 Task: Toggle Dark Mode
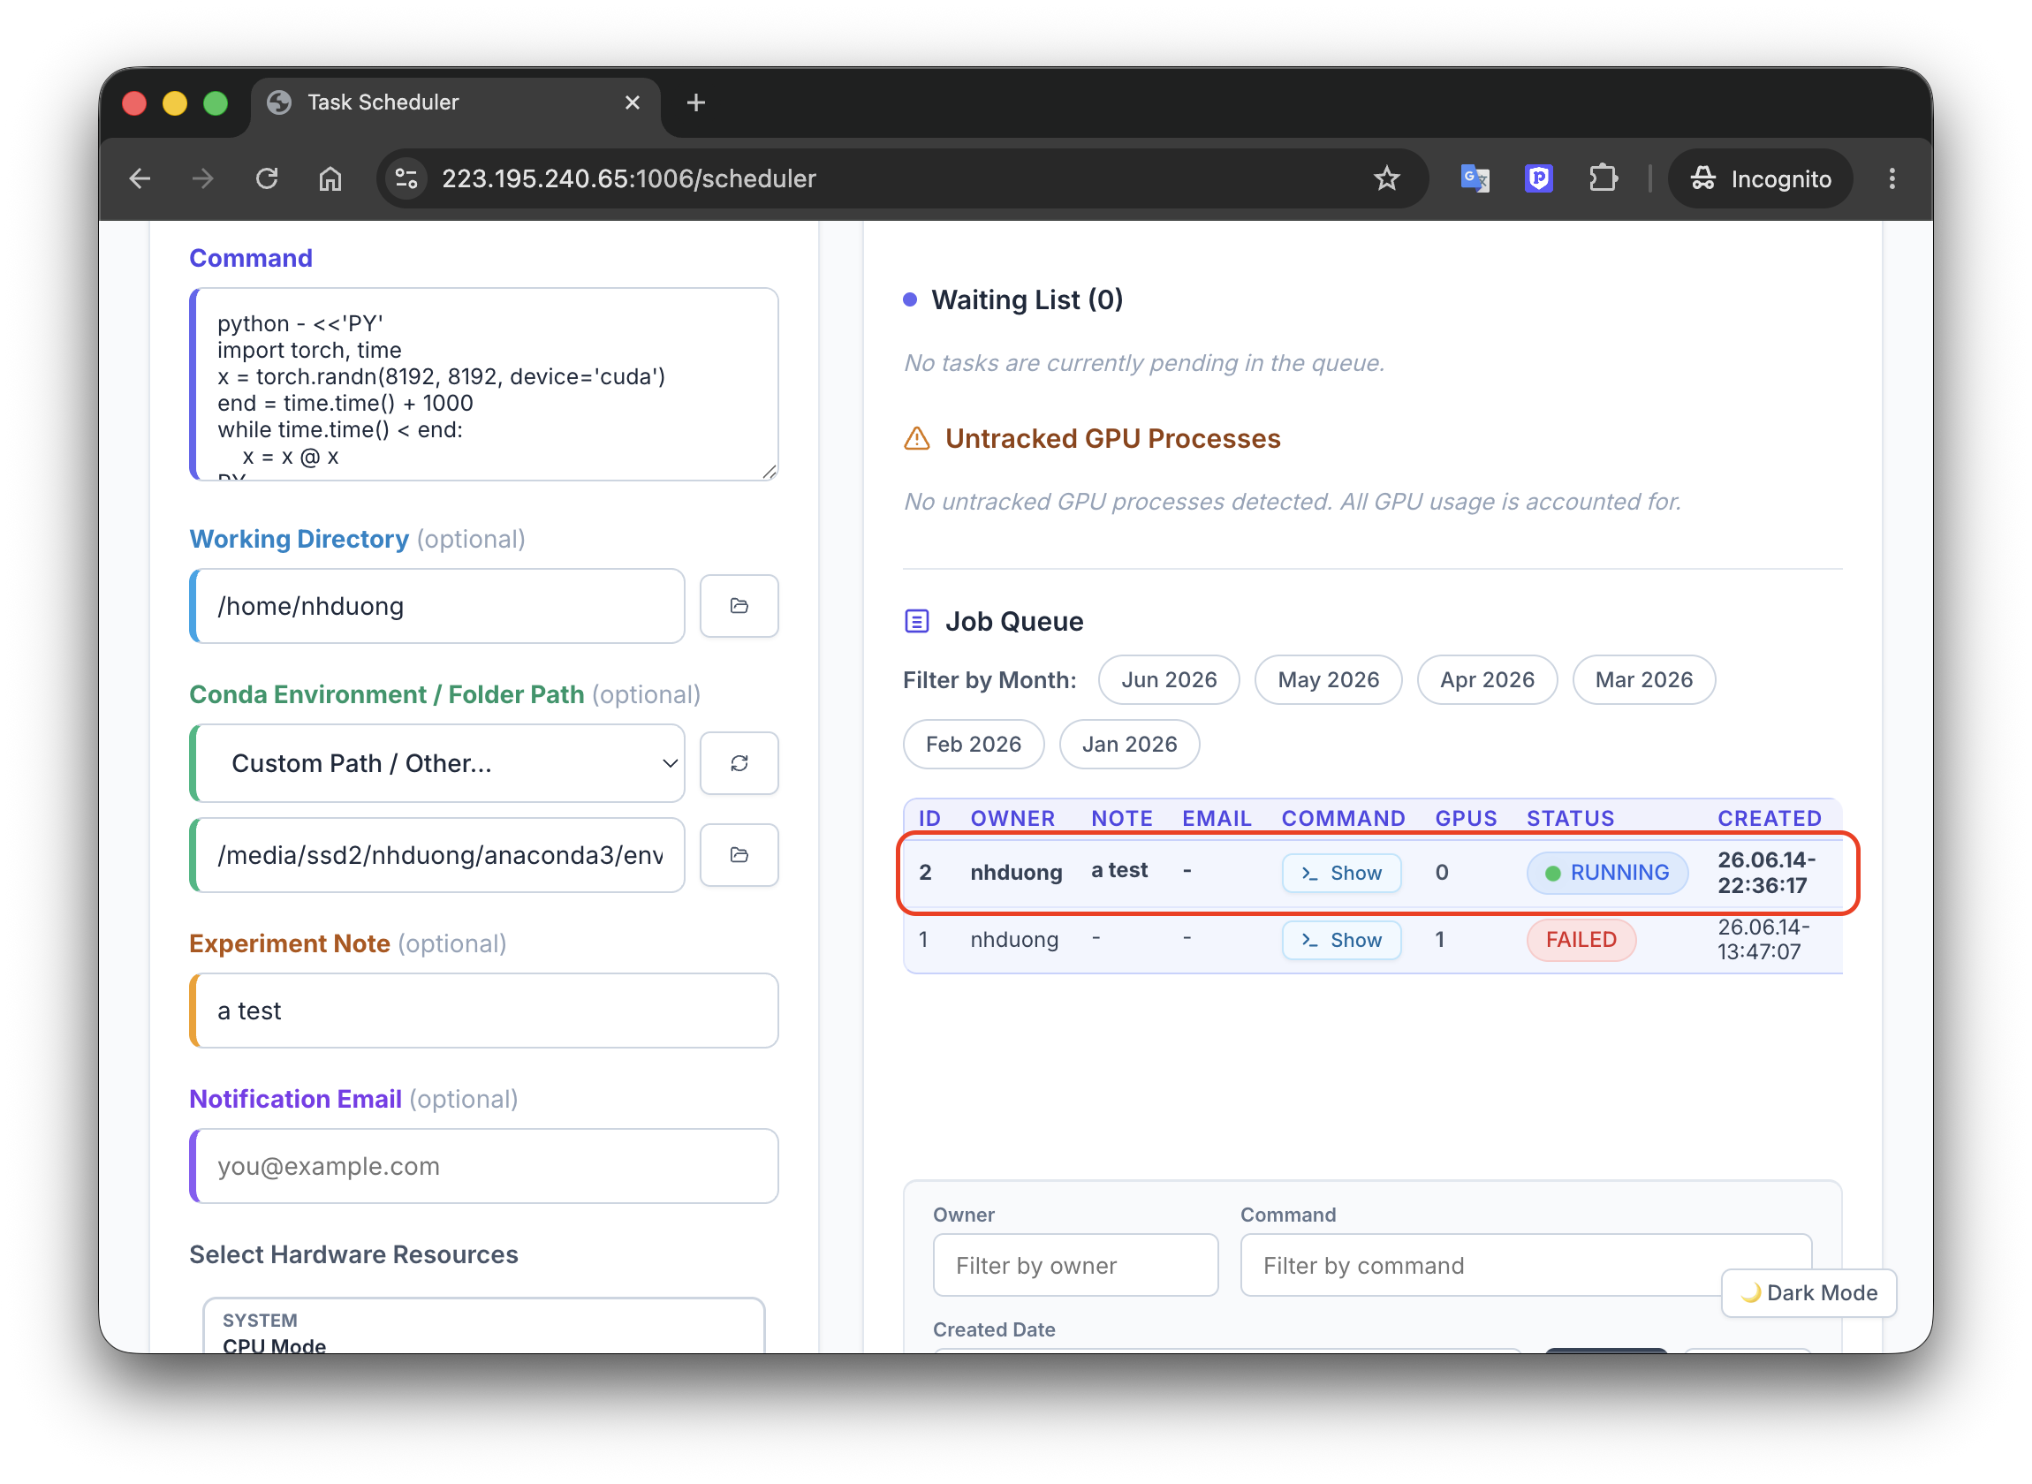point(1808,1292)
